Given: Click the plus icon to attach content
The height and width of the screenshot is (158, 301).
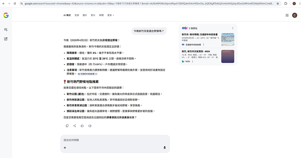Looking at the screenshot, I should pos(65,147).
